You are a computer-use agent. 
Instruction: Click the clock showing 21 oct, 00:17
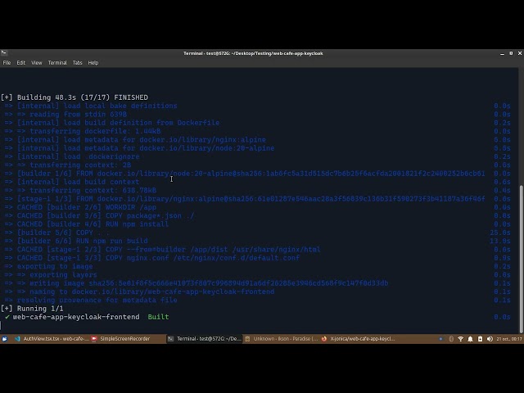[x=509, y=339]
